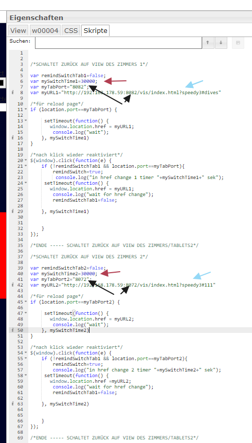Click 'remindSwitchTab1=false;' on line 27
Screen dimensions: 252x443
coord(85,200)
